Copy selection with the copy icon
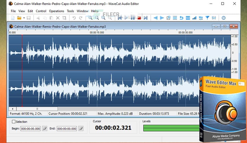 pos(45,18)
